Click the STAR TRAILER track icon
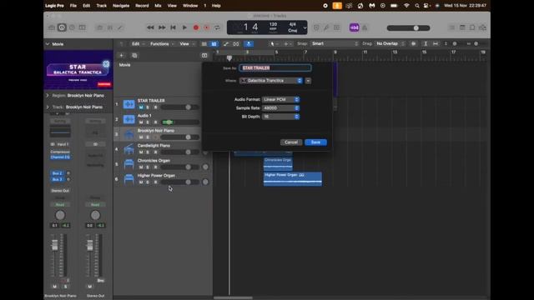Screen dimensions: 534x300 pyautogui.click(x=128, y=104)
